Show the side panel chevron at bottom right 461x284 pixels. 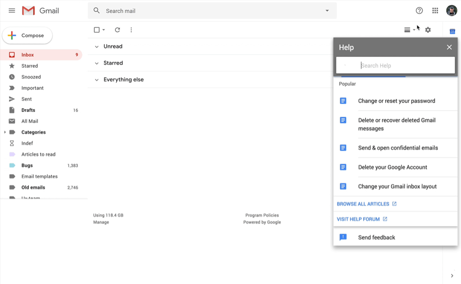click(x=452, y=276)
